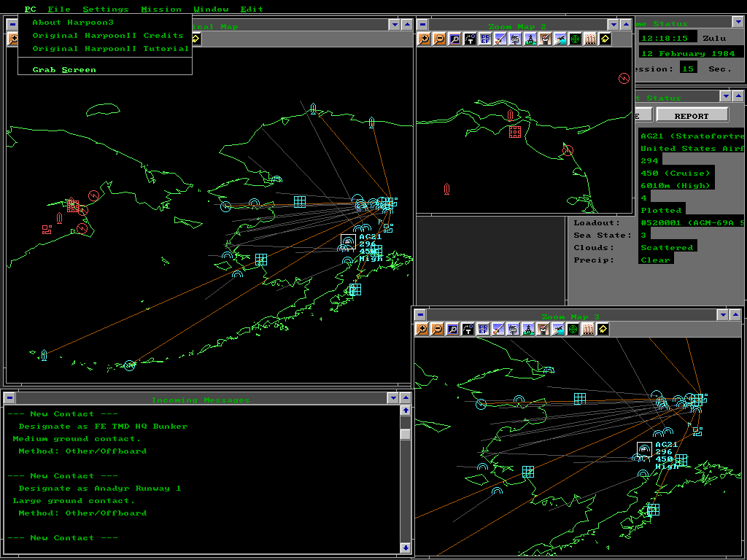Open the Settings menu
The height and width of the screenshot is (560, 747).
pos(106,9)
